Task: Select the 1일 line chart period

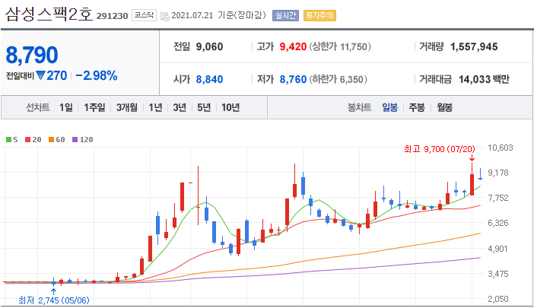Action: [66, 107]
